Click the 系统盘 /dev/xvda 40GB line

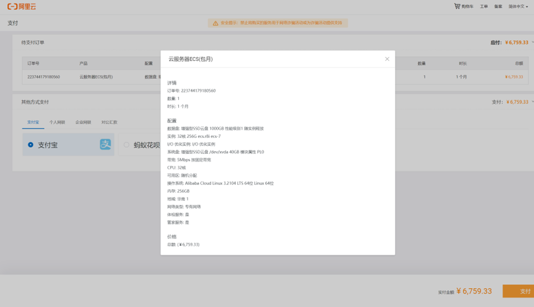216,152
